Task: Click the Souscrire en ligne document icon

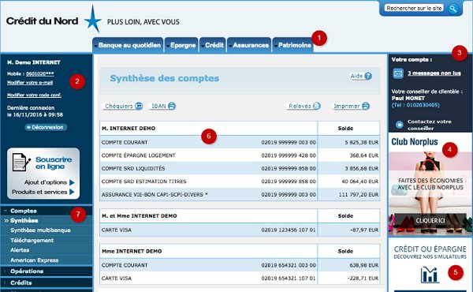Action: pos(20,162)
